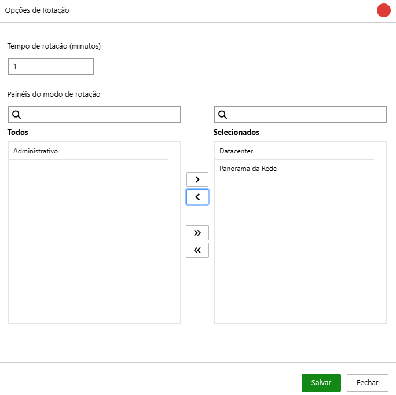Remove all selected panels with double-left arrow
Image resolution: width=396 pixels, height=395 pixels.
(x=197, y=250)
